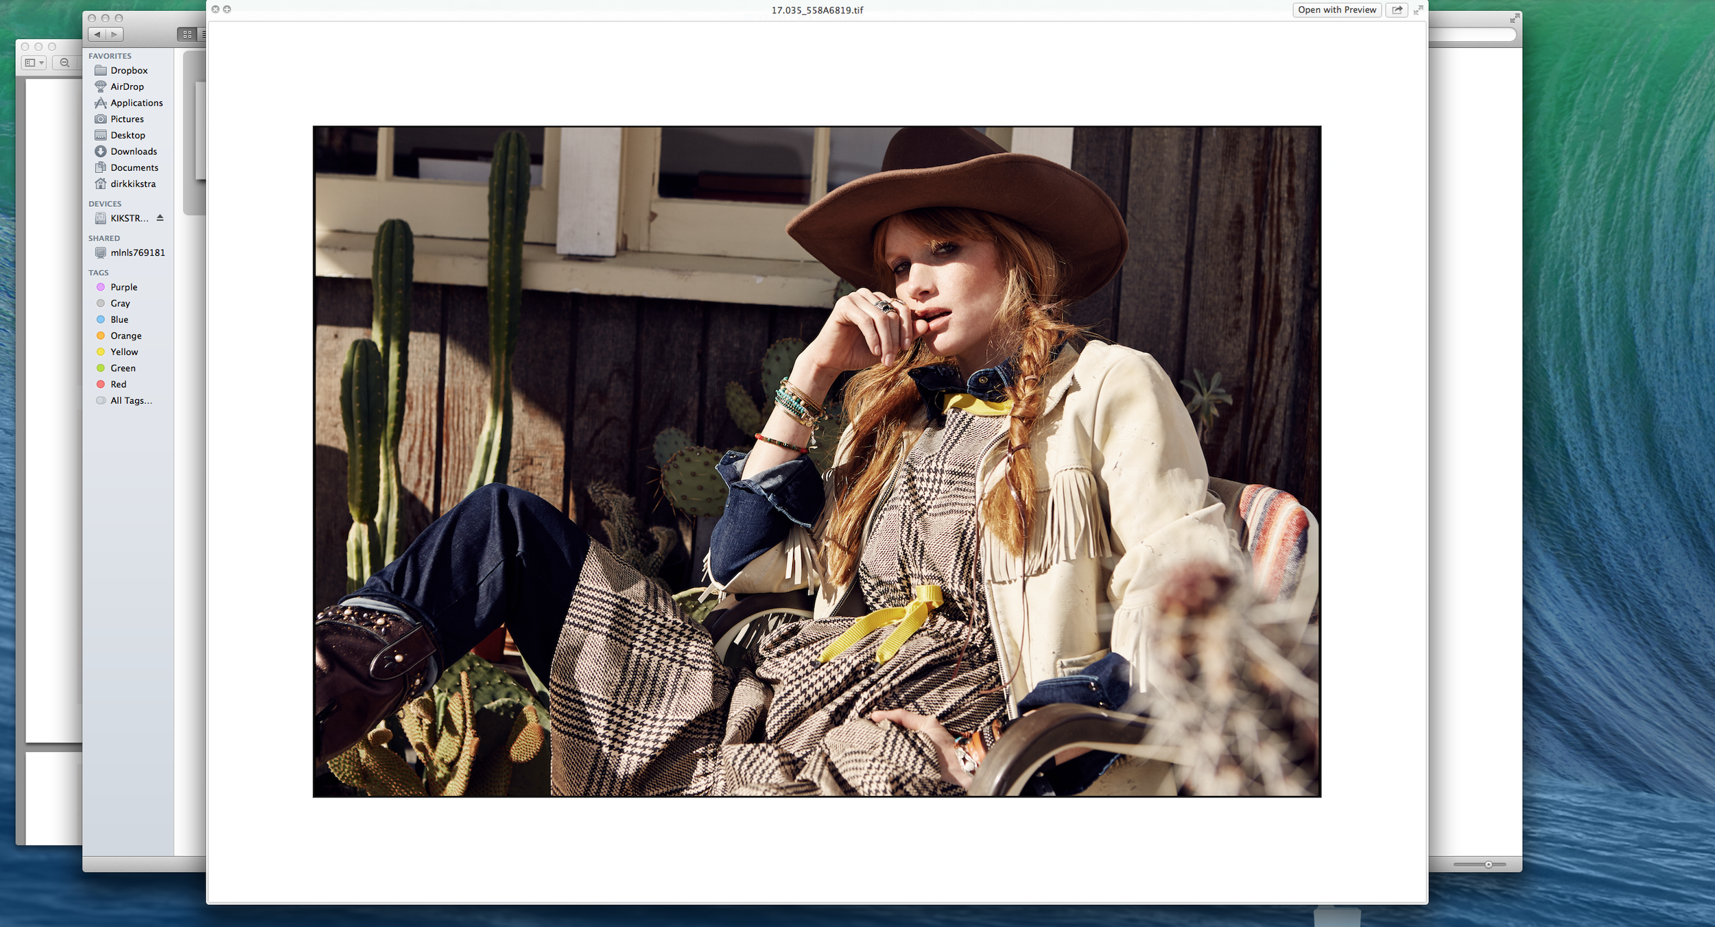Go back in Finder navigation

97,34
